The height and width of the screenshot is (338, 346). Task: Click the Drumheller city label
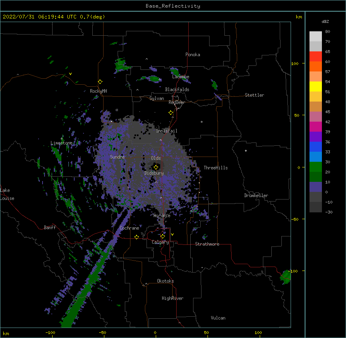tap(256, 195)
